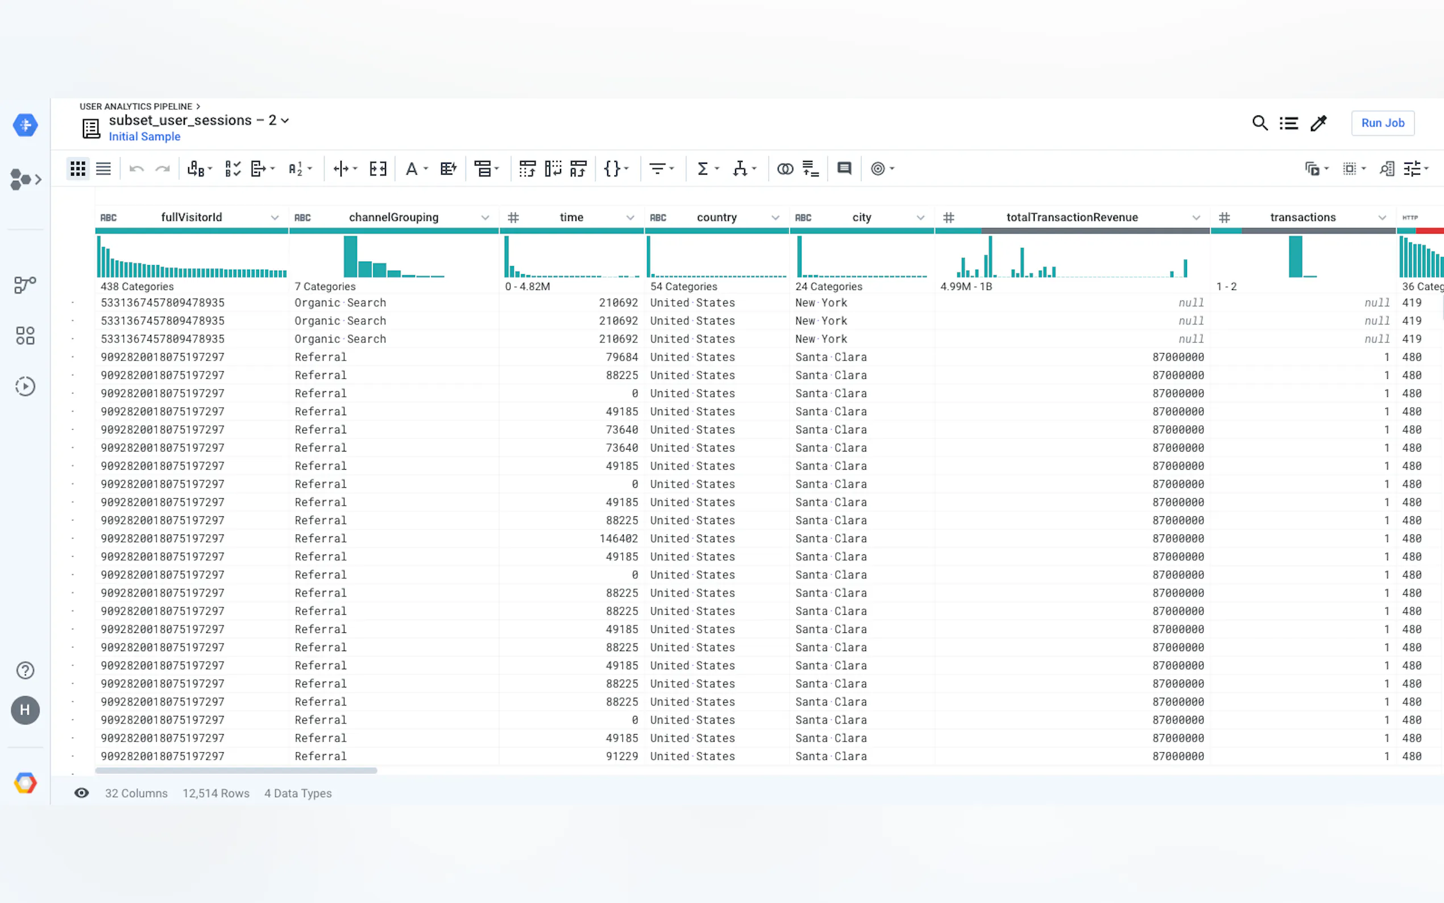Viewport: 1444px width, 903px height.
Task: Expand the subset_user_sessions – 2 dataset chevron
Action: click(285, 121)
